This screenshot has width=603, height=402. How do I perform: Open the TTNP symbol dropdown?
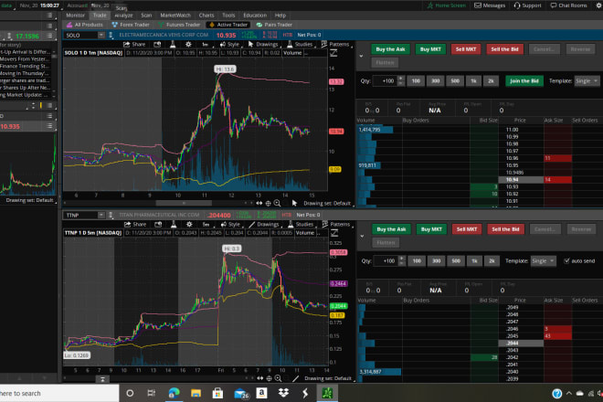100,215
